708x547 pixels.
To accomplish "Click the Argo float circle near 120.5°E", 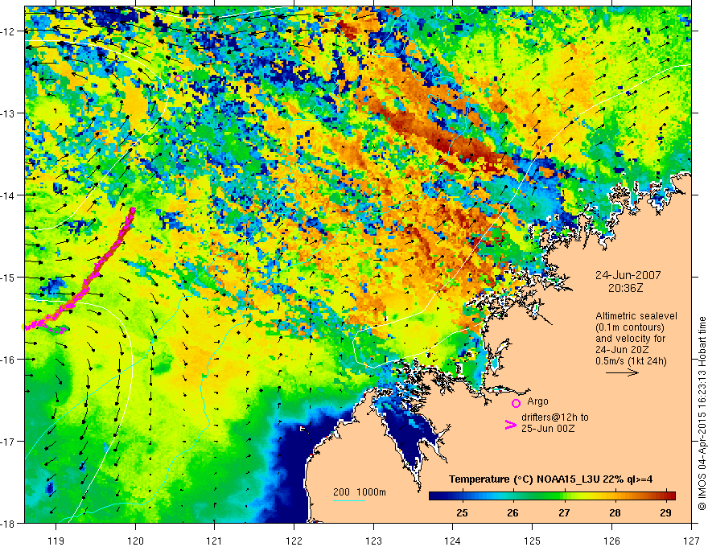I will coord(178,79).
